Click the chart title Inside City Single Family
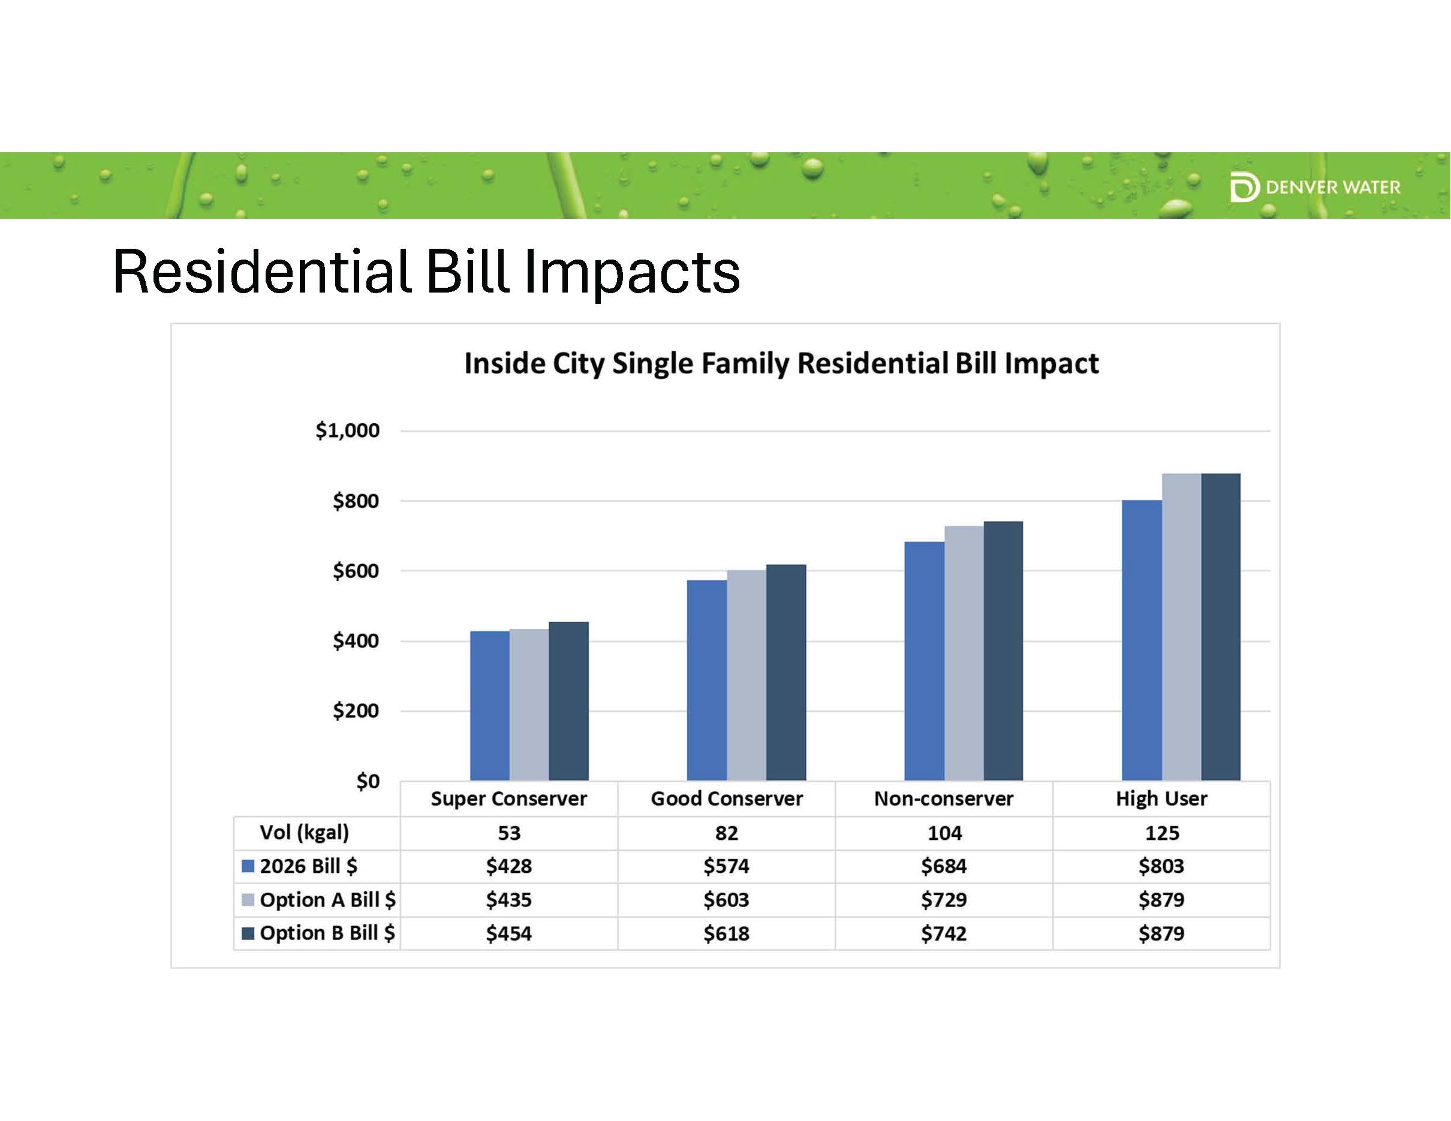The width and height of the screenshot is (1451, 1121). point(781,363)
